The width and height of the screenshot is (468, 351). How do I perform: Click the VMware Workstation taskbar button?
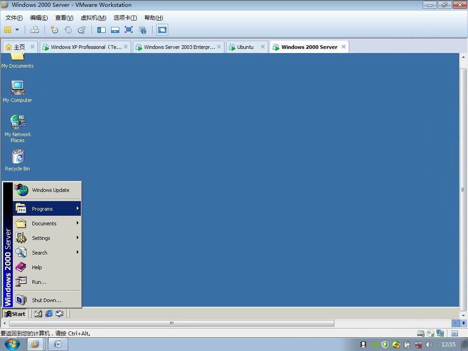tap(35, 345)
